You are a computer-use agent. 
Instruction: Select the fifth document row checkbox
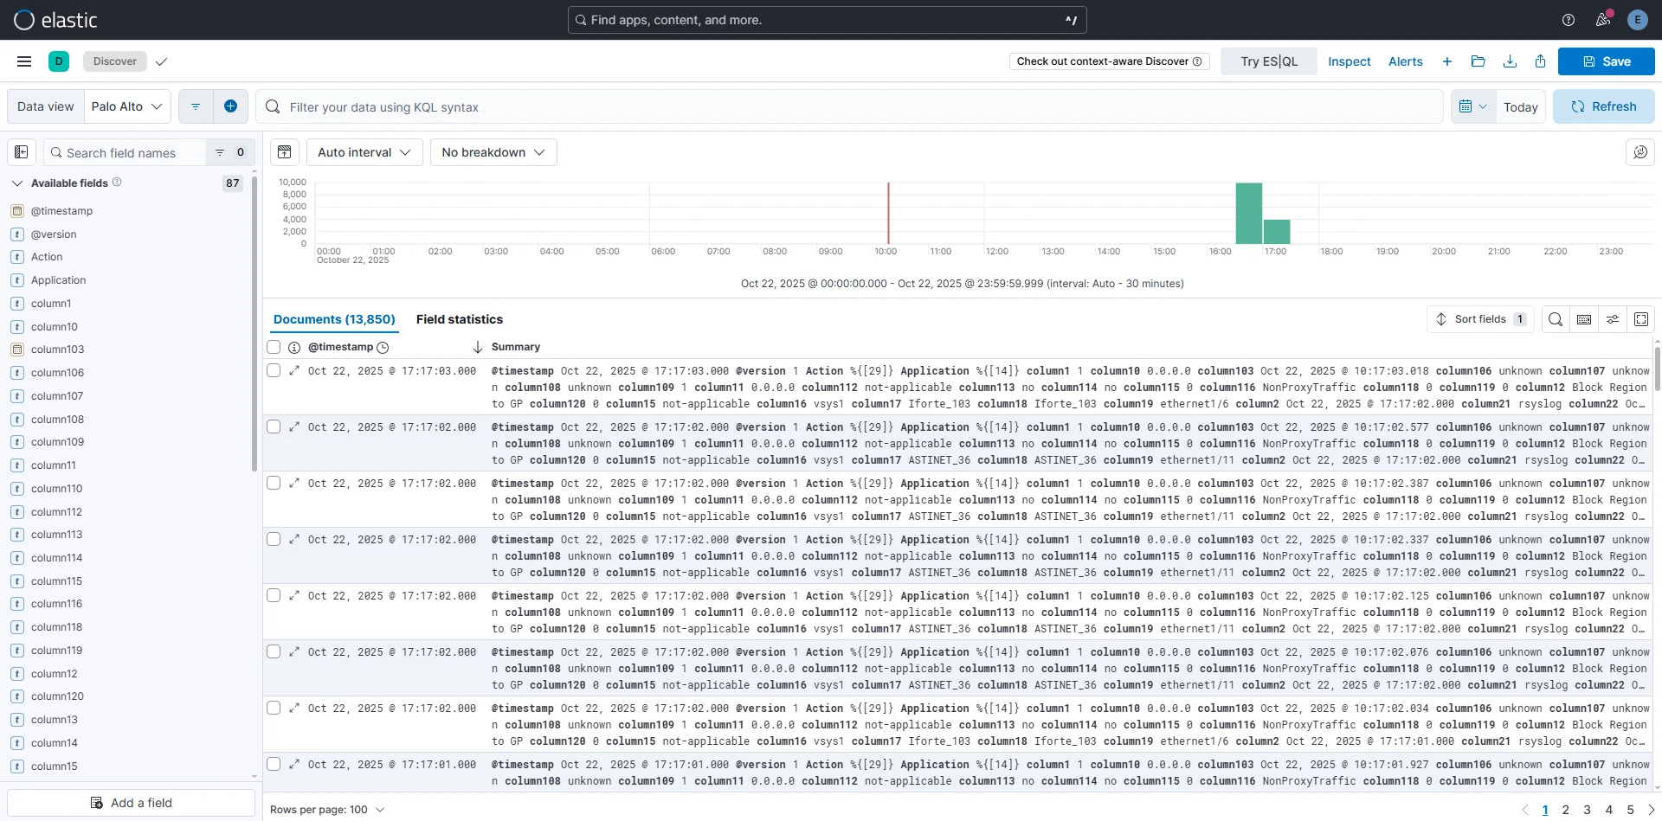pyautogui.click(x=274, y=595)
